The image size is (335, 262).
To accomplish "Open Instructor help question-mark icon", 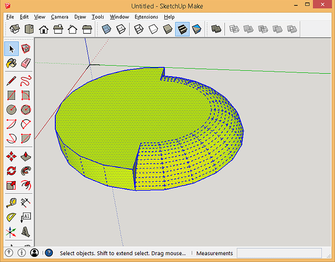I will 49,253.
